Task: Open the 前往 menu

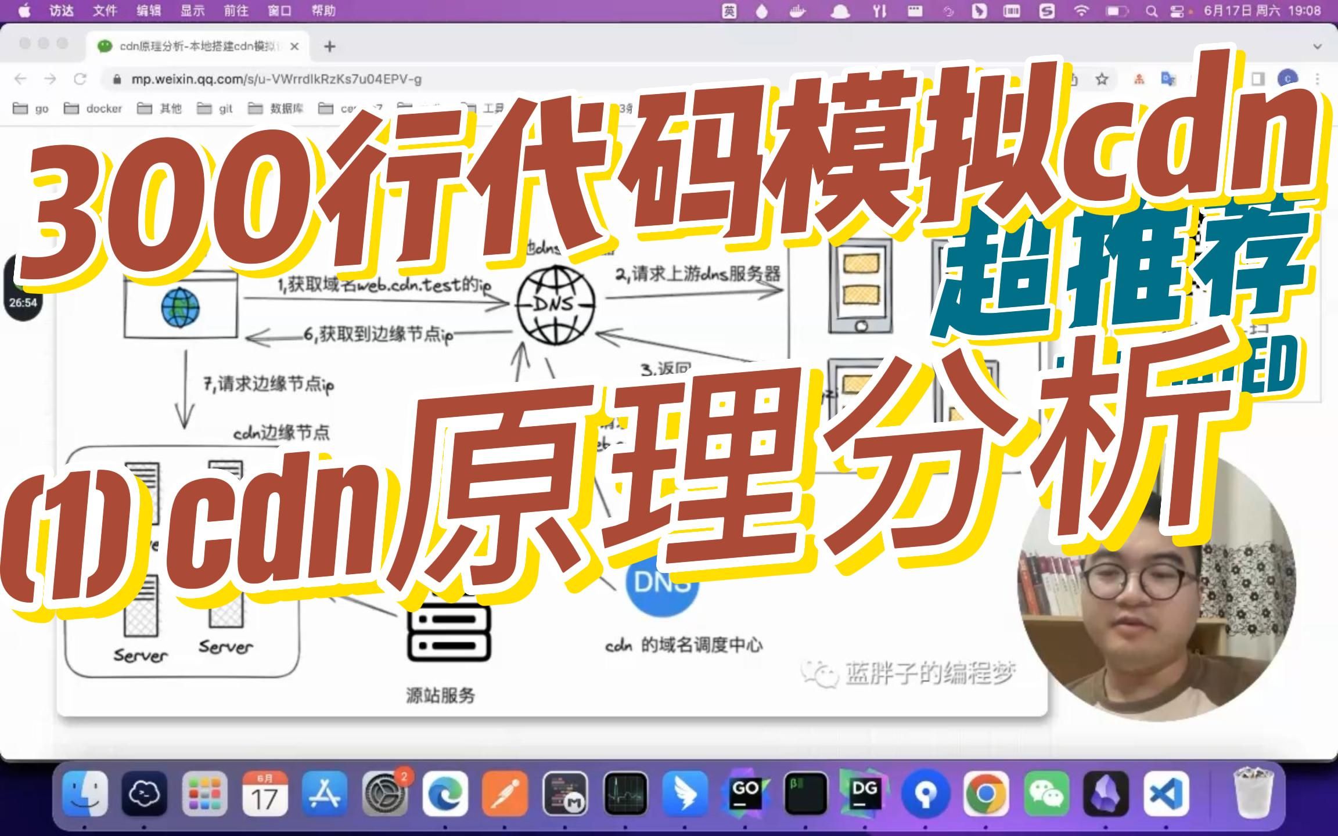Action: click(236, 10)
